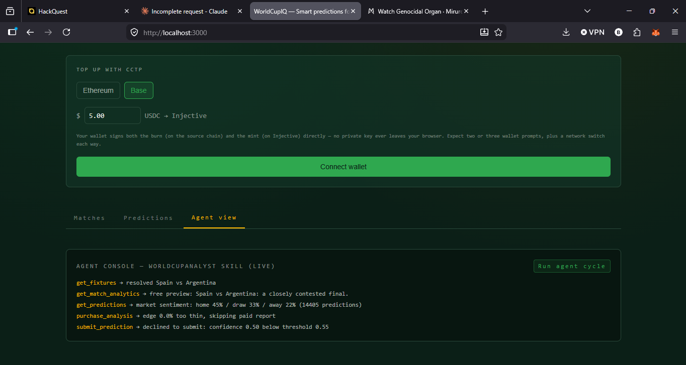686x365 pixels.
Task: Minimize the browser window
Action: pos(629,11)
